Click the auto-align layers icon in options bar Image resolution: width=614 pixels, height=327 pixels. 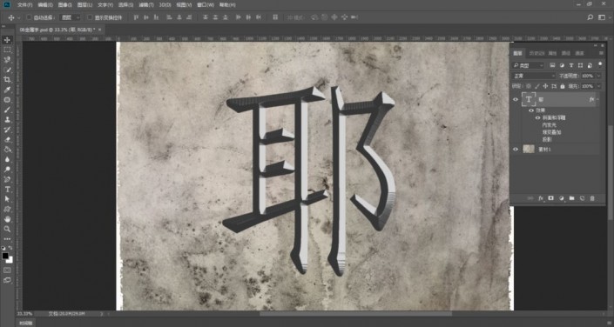275,17
